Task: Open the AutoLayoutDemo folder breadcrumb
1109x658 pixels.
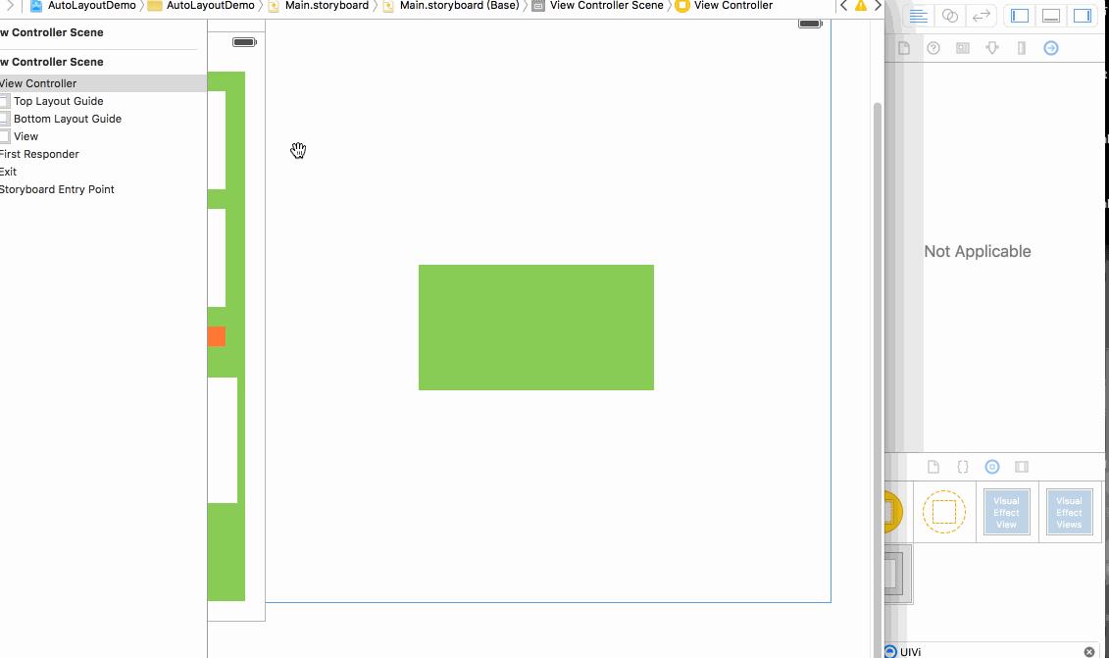Action: click(x=201, y=6)
